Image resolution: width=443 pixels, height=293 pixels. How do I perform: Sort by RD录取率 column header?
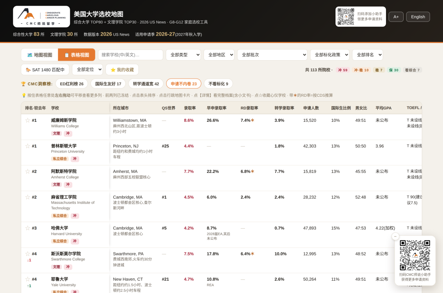pyautogui.click(x=249, y=108)
